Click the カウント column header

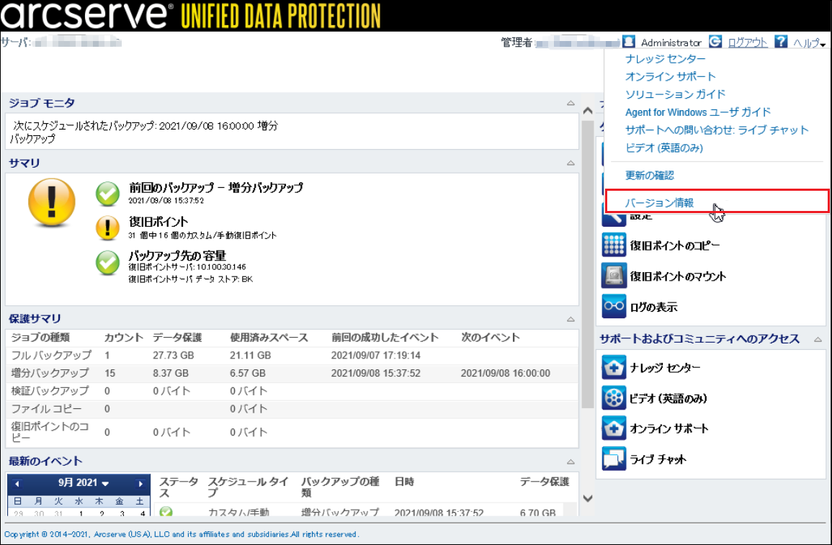click(124, 338)
